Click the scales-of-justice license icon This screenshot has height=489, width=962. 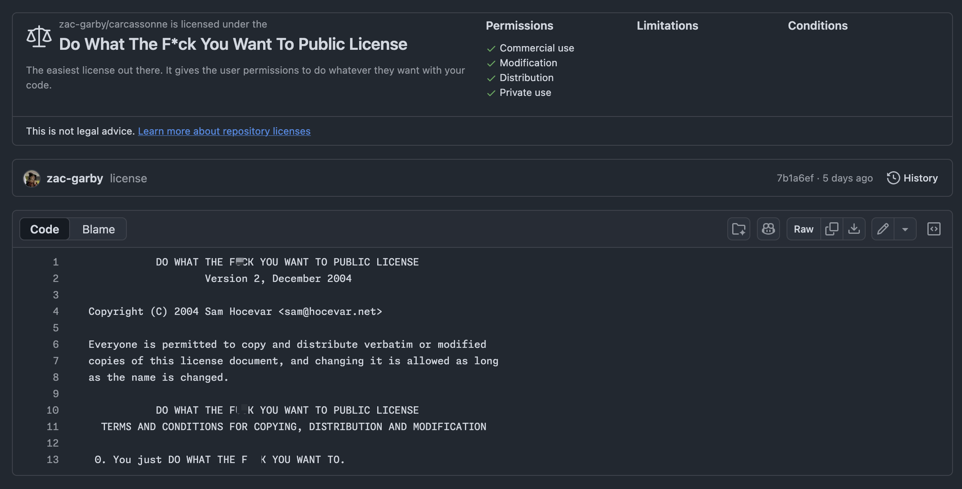click(38, 37)
